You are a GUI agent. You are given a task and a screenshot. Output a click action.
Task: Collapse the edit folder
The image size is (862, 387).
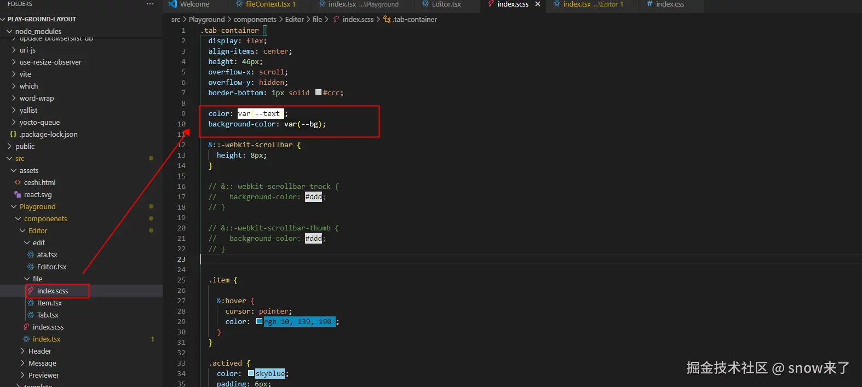[39, 242]
